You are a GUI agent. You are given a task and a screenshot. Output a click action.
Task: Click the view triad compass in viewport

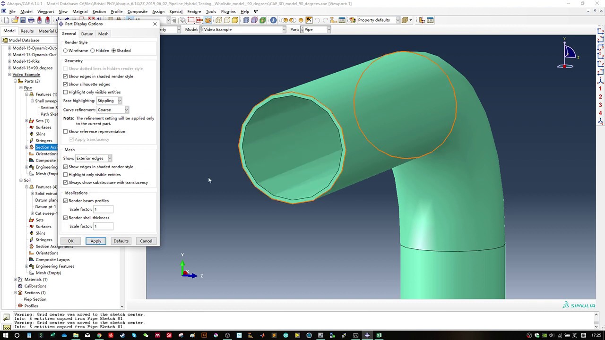coord(568,54)
